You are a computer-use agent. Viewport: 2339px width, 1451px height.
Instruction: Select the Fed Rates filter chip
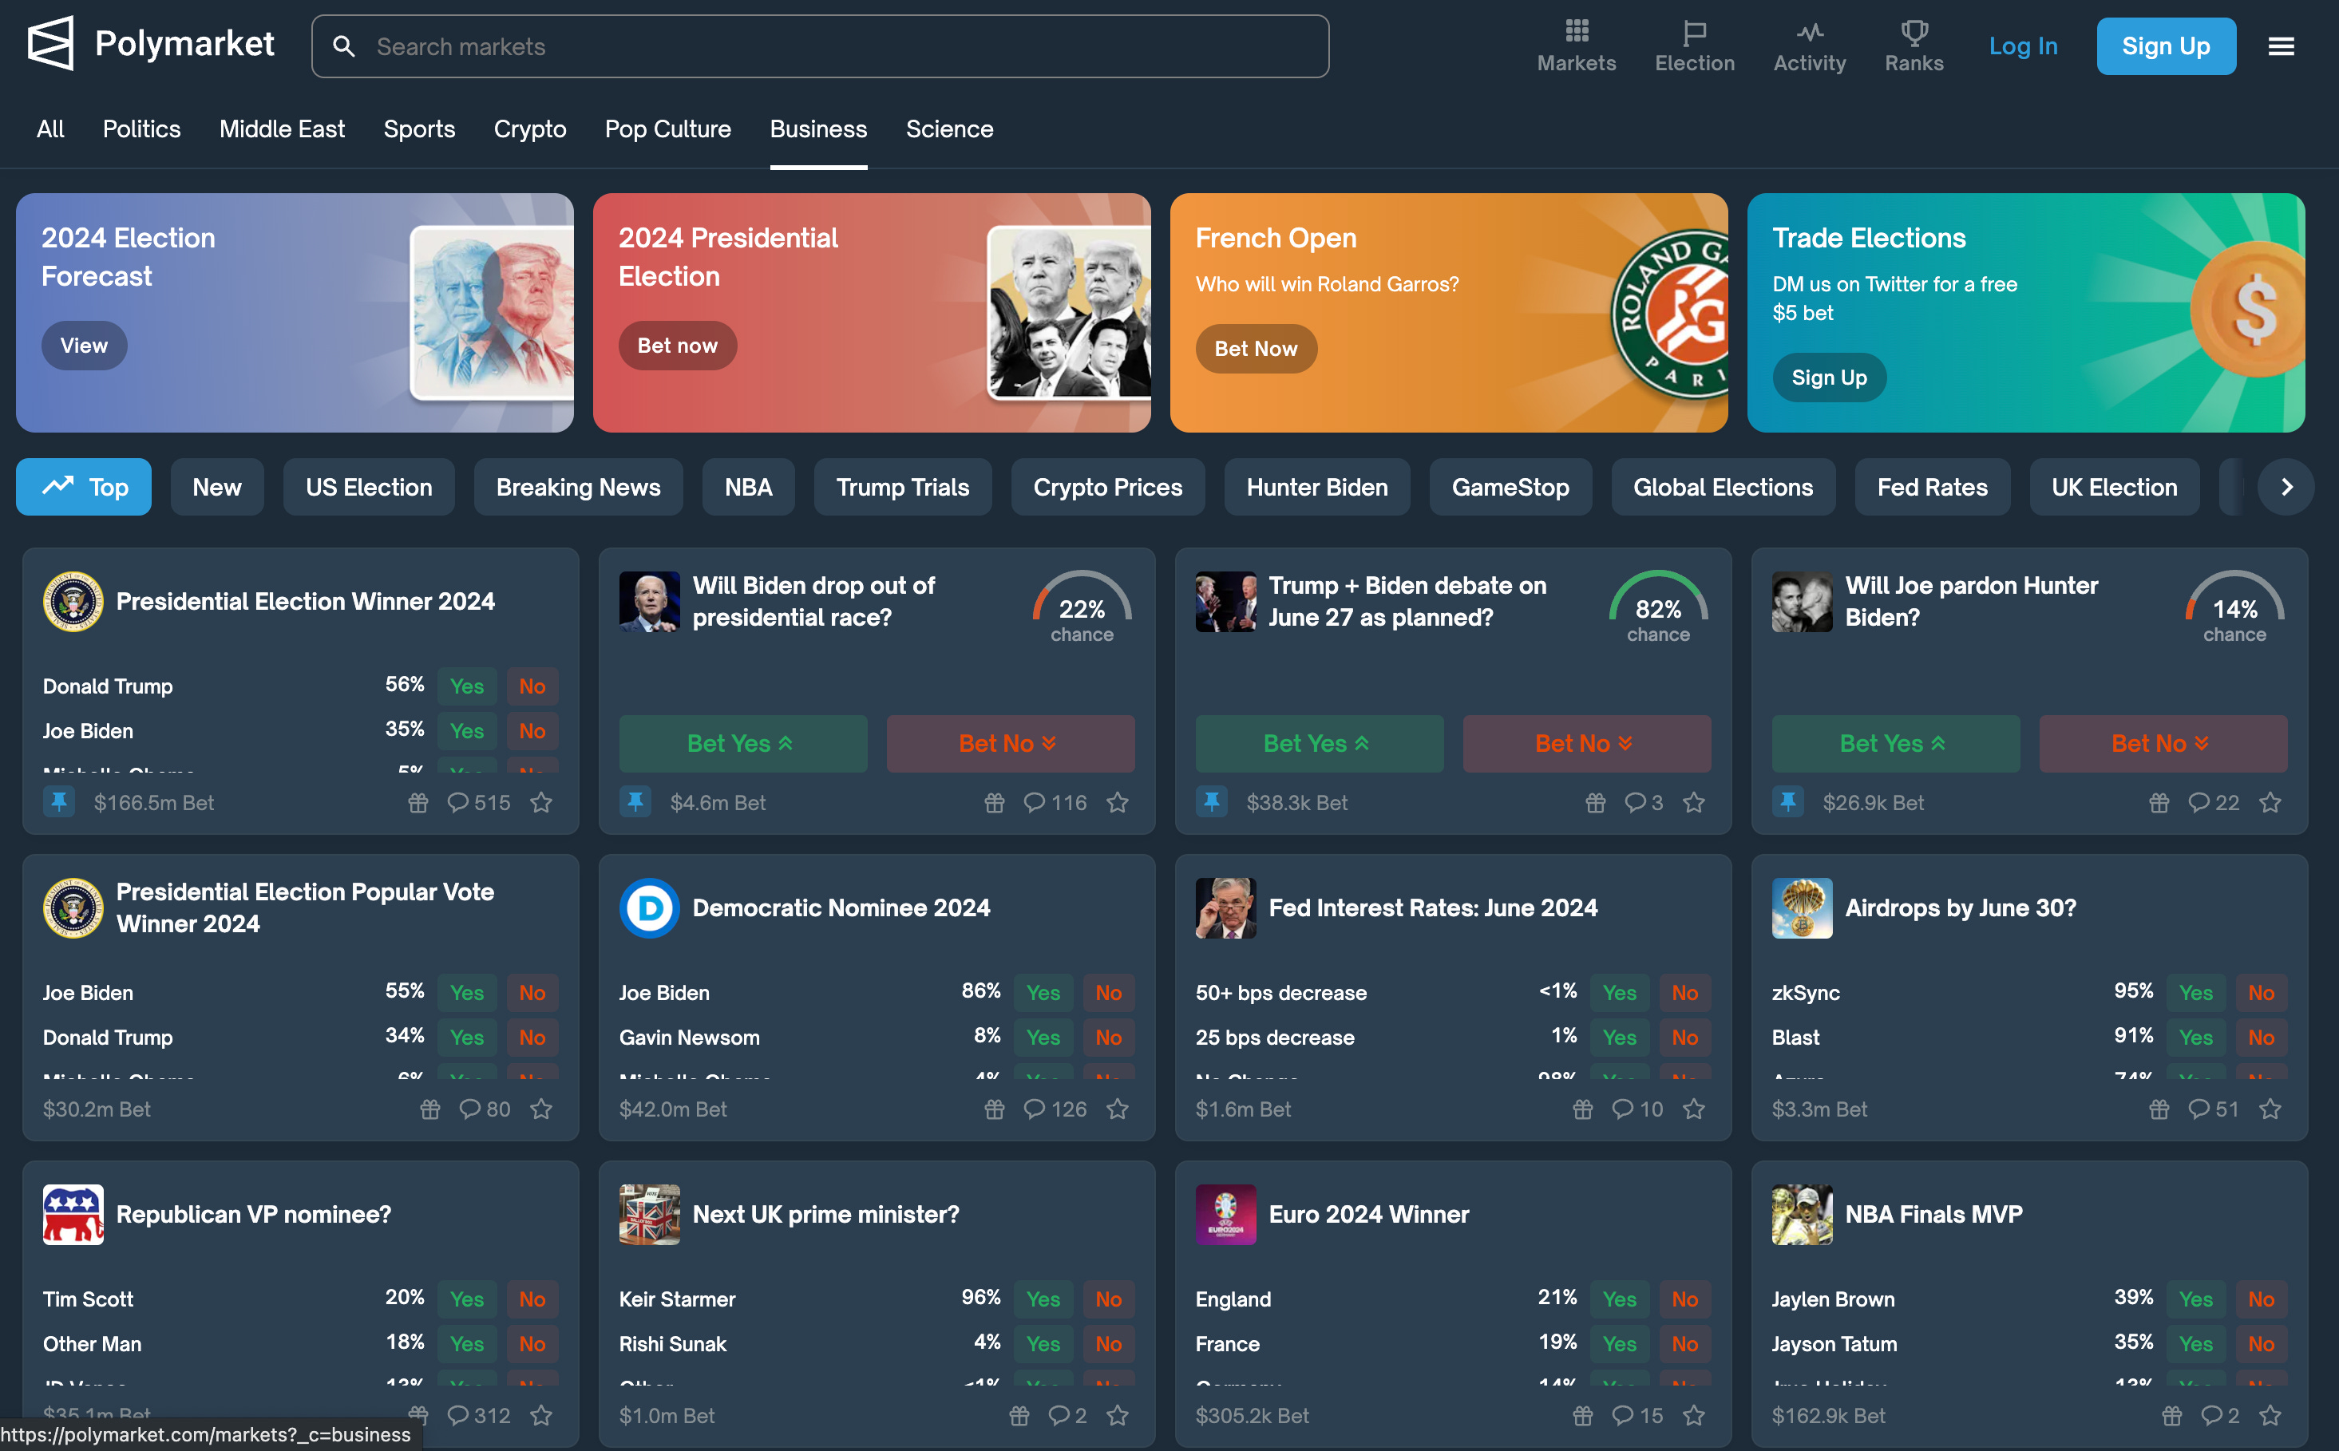(x=1931, y=488)
